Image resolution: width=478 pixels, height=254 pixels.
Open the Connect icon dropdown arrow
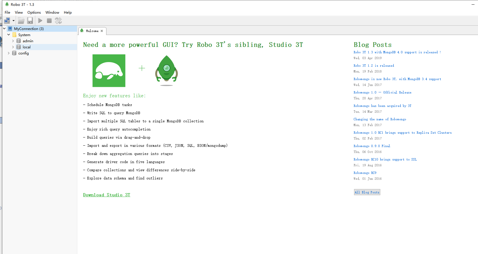click(13, 21)
